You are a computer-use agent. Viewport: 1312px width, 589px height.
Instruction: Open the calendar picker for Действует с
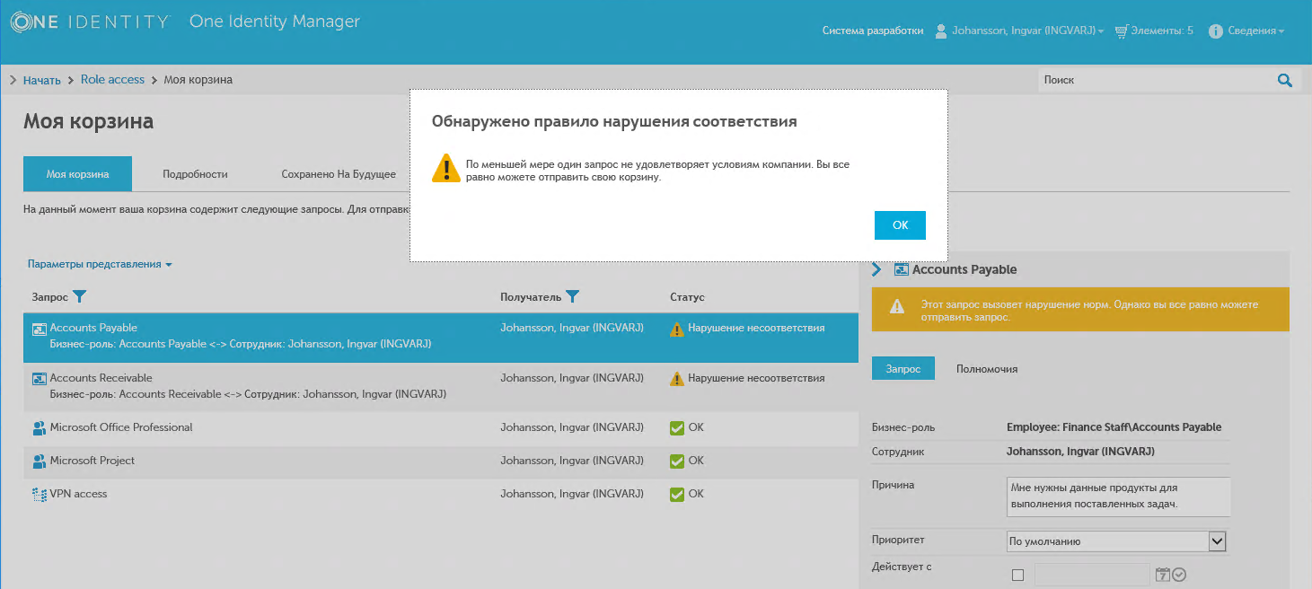[x=1163, y=575]
